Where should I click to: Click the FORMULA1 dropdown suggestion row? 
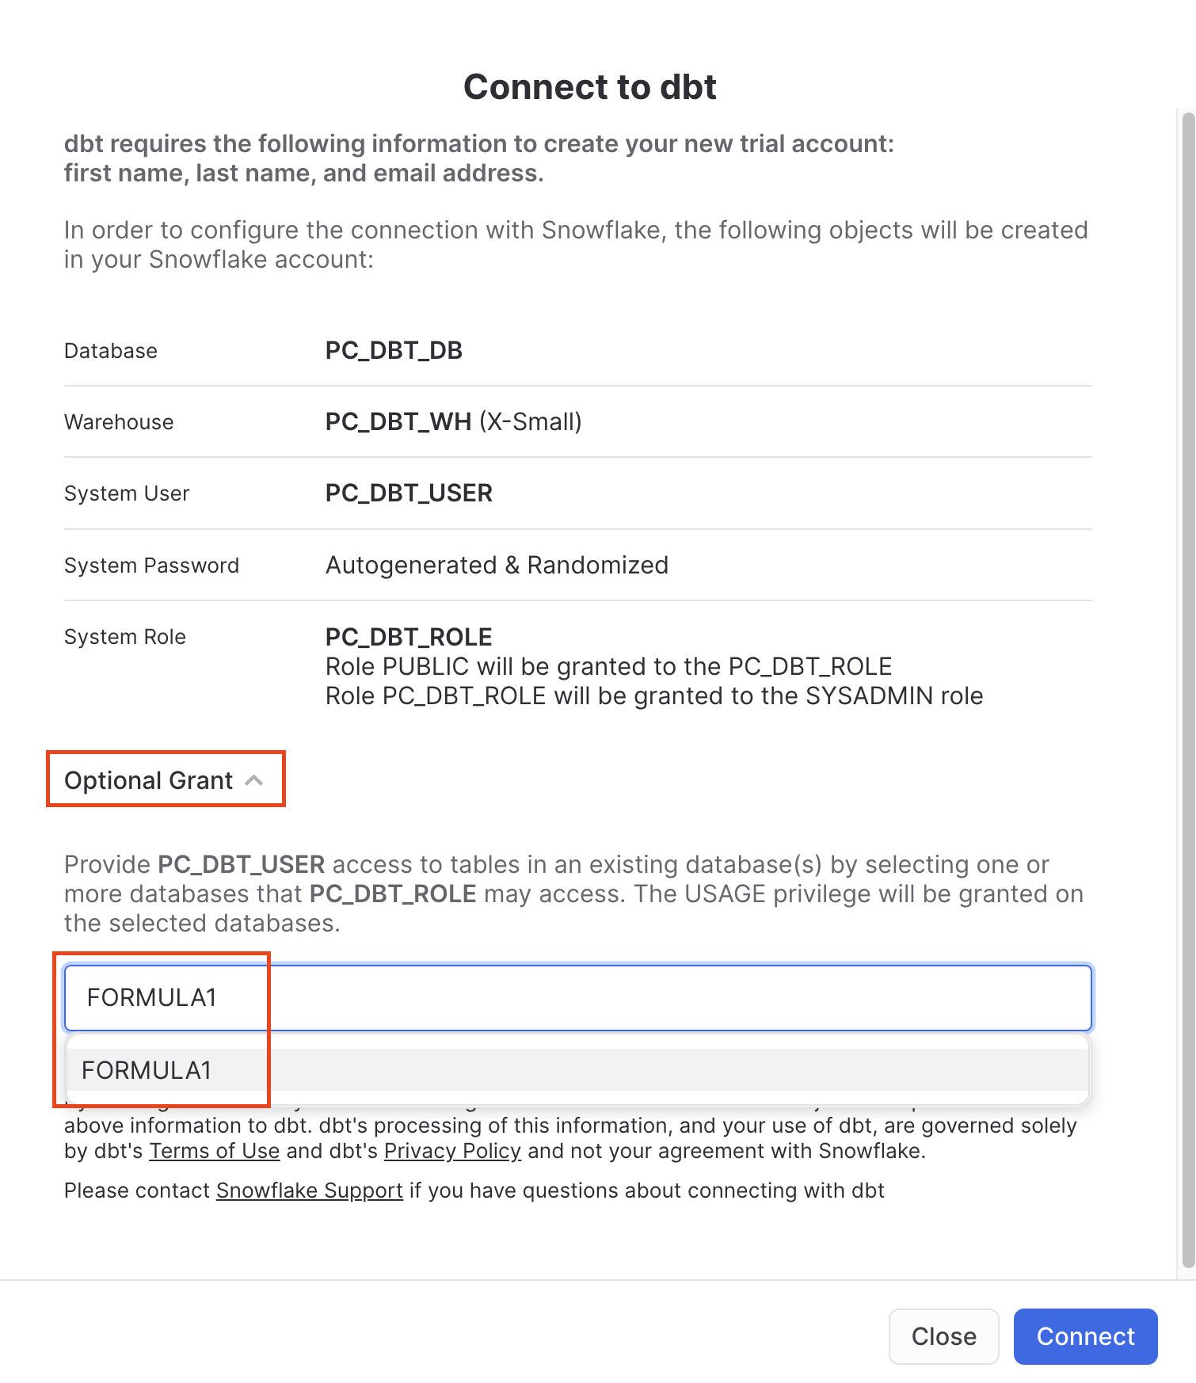pyautogui.click(x=147, y=1069)
